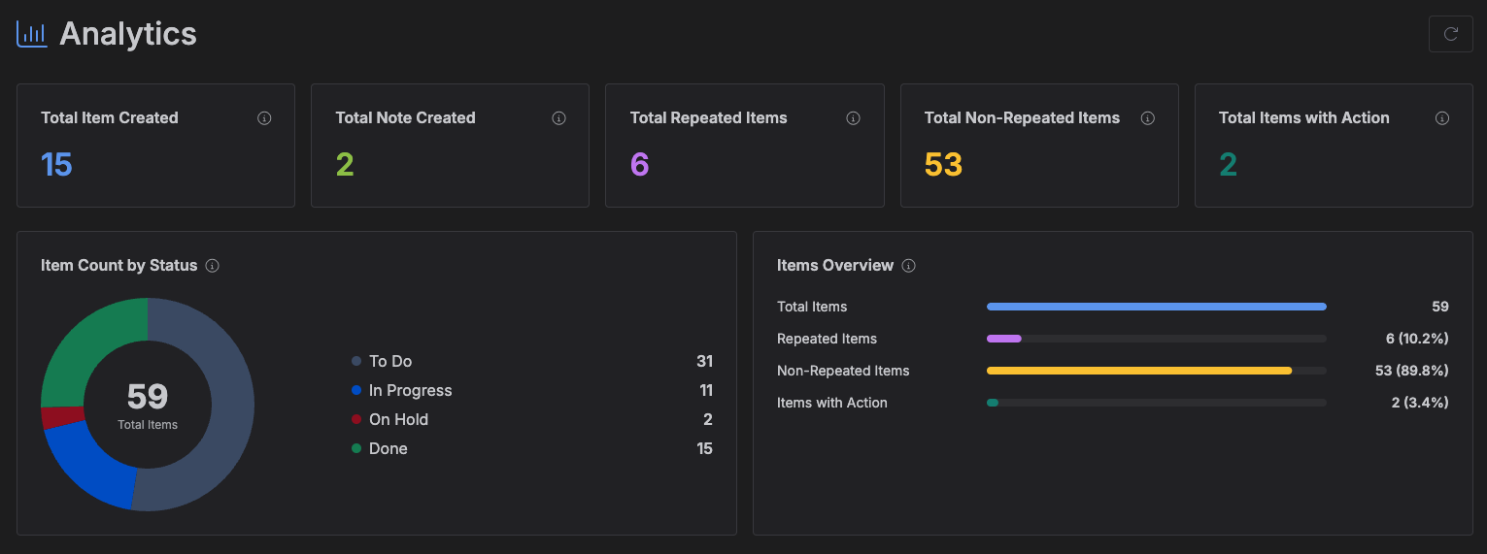Click the To Do count 31
Screen dimensions: 1487x554
click(704, 361)
